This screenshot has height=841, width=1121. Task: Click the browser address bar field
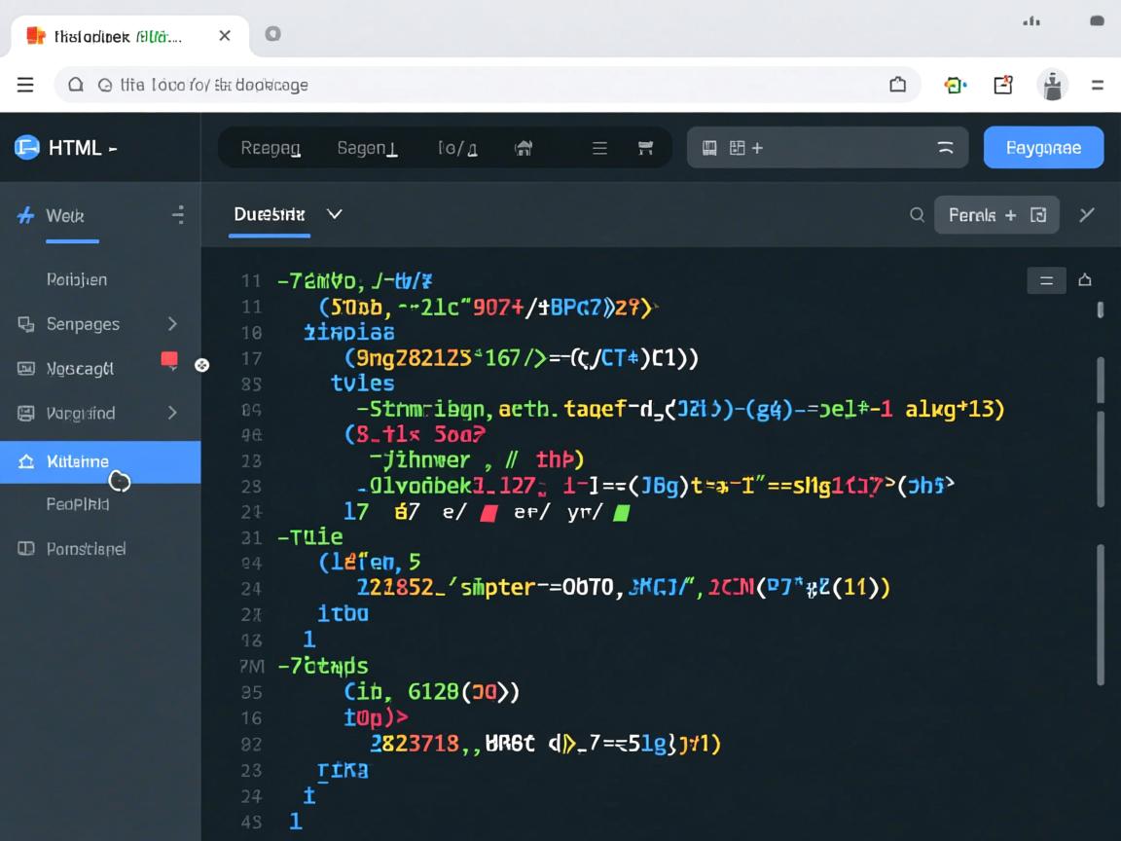tap(487, 85)
